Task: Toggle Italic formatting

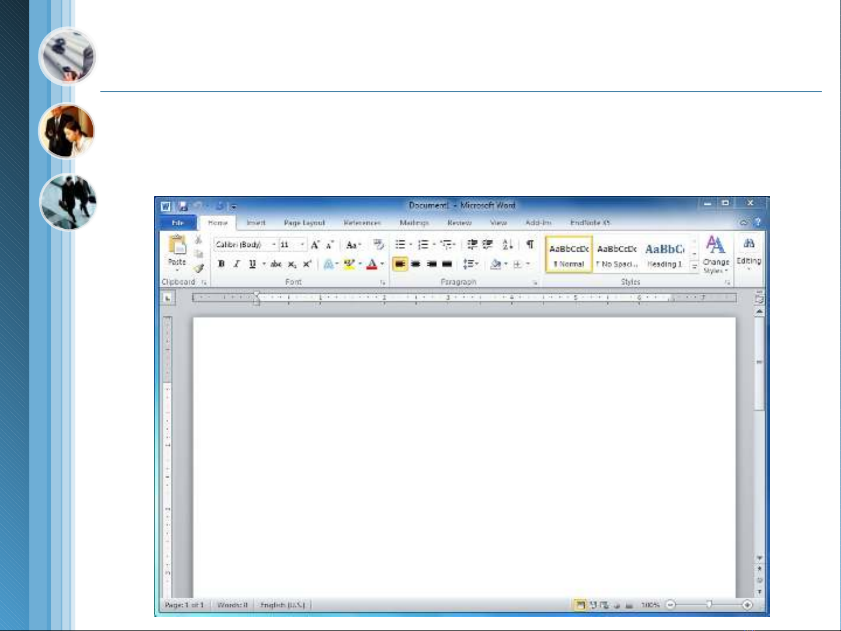Action: pyautogui.click(x=236, y=264)
